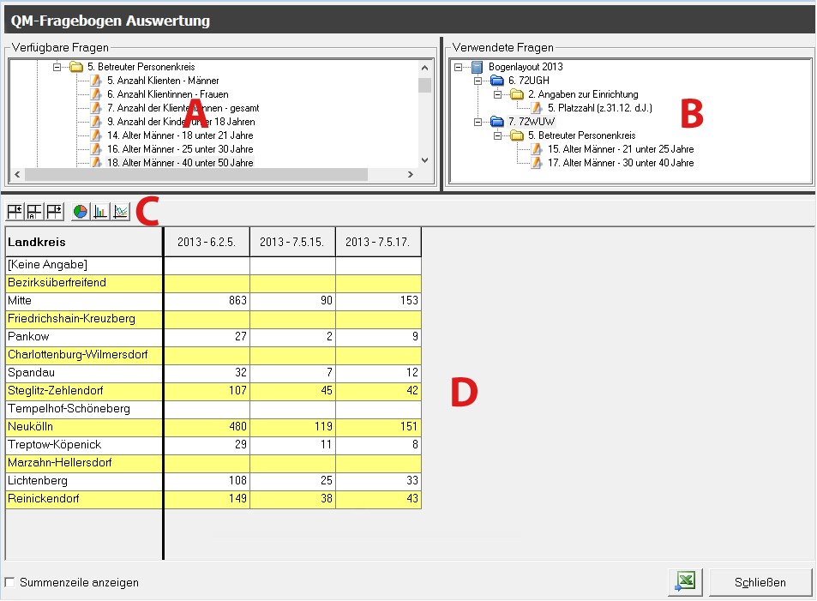Click the table icon labeled A
This screenshot has width=817, height=601.
tap(35, 211)
